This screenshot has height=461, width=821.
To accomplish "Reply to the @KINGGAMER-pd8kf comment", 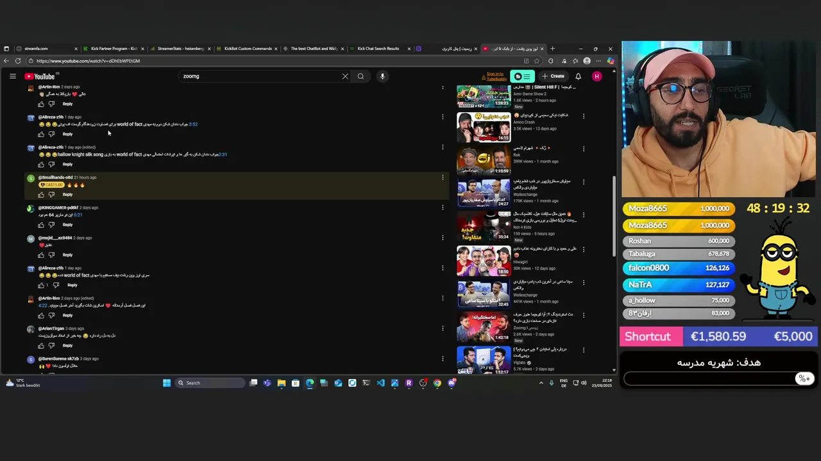I will tap(67, 225).
